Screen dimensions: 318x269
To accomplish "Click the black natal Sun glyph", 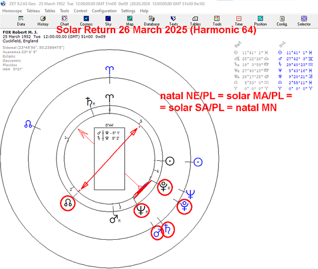I will (170, 161).
